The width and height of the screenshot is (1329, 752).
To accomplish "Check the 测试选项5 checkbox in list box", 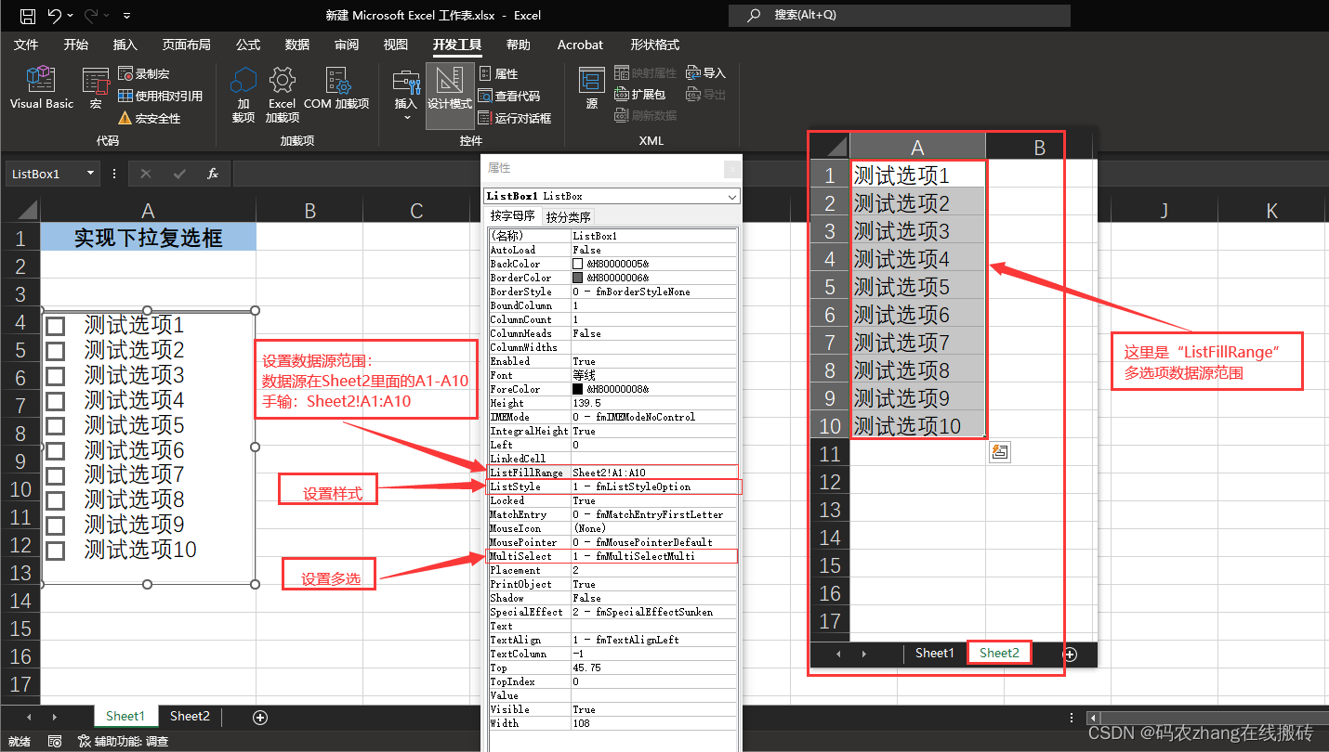I will (56, 426).
